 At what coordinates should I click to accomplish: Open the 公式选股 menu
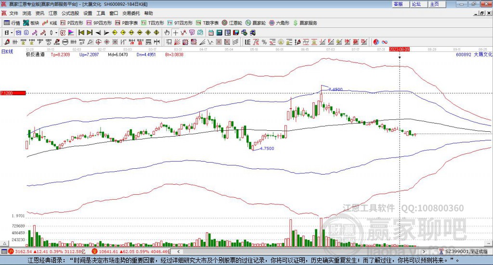pyautogui.click(x=70, y=13)
